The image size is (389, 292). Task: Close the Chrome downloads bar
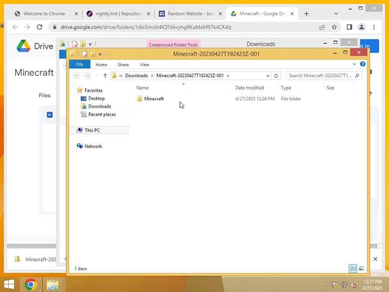375,259
